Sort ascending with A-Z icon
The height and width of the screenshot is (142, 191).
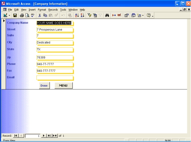coord(77,15)
